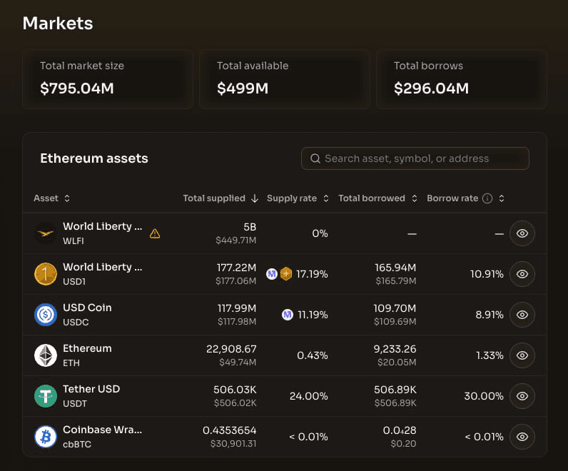Toggle the eye icon for Tether USD row

(522, 396)
